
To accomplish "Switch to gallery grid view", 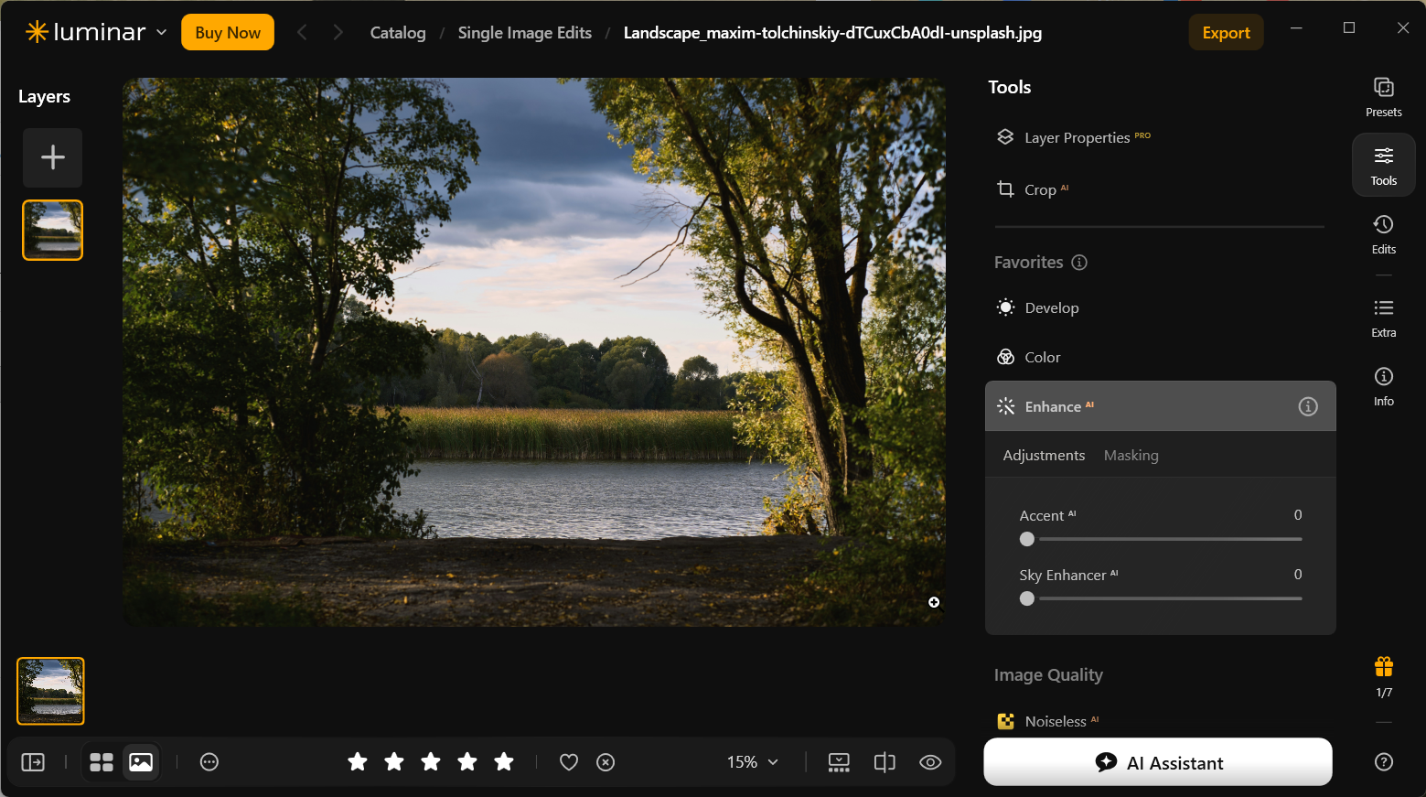I will 102,761.
